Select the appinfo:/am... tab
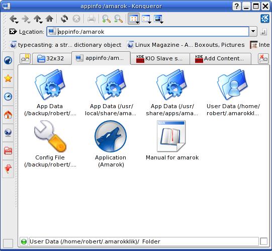This screenshot has width=272, height=251. click(x=101, y=58)
